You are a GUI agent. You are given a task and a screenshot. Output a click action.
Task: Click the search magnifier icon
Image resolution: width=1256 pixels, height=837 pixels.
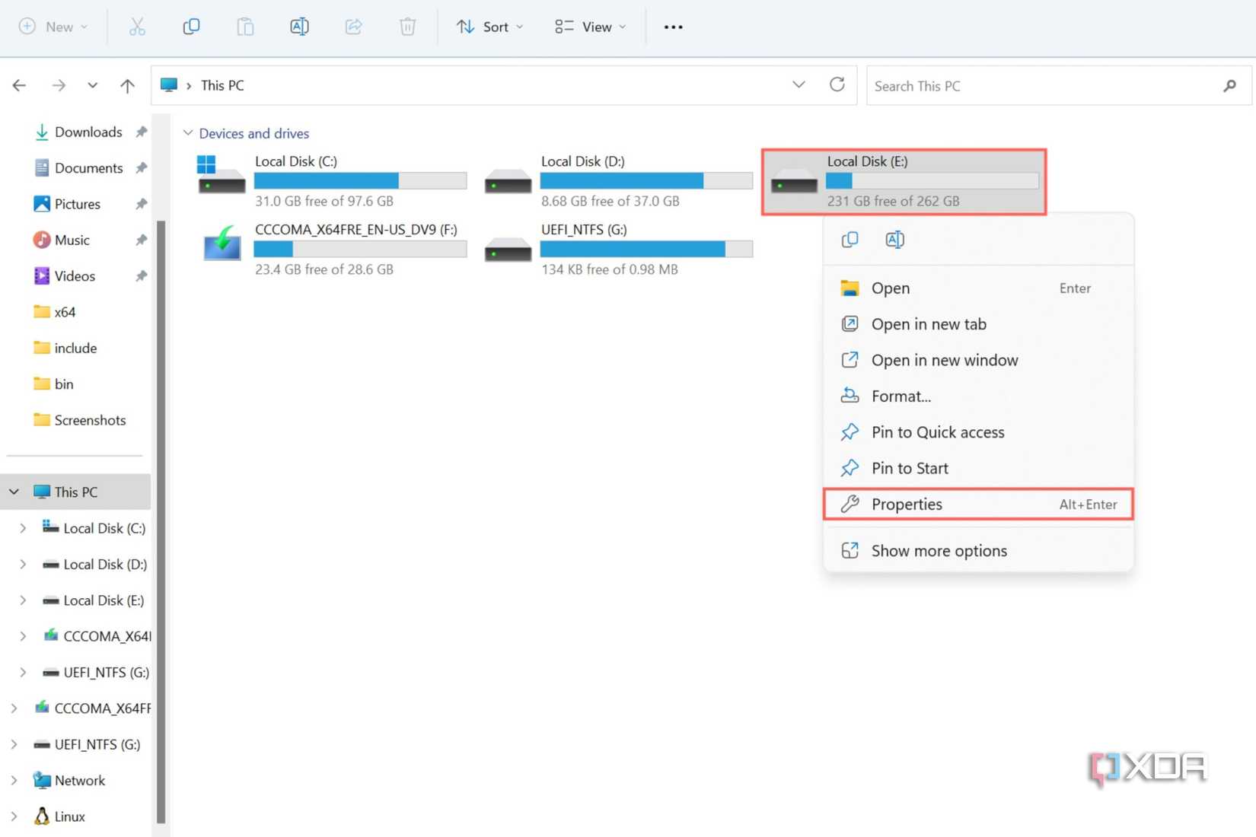click(x=1229, y=86)
